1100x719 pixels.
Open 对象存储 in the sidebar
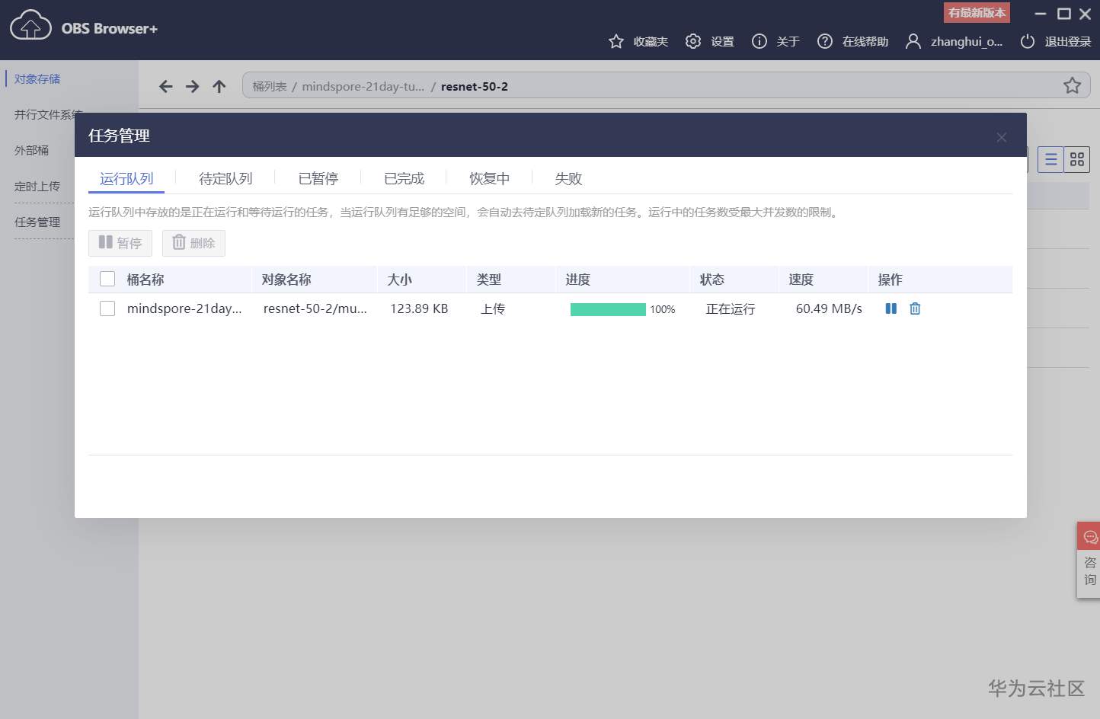point(37,78)
